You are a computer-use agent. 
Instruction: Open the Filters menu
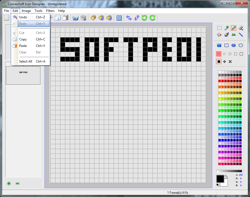coord(50,11)
